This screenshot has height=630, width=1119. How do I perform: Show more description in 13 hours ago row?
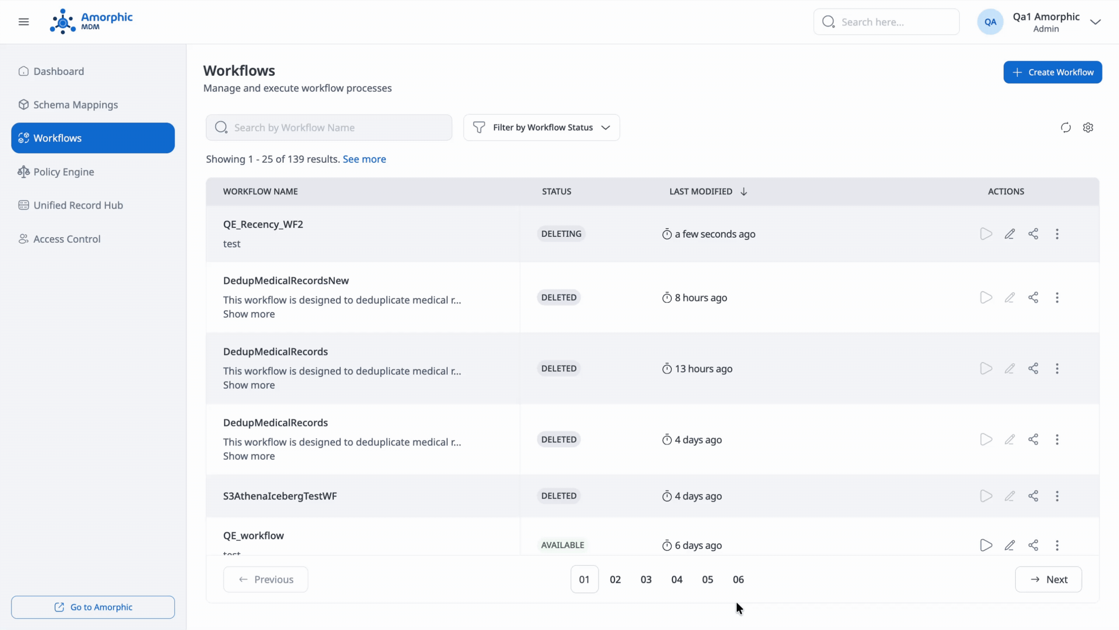[249, 385]
